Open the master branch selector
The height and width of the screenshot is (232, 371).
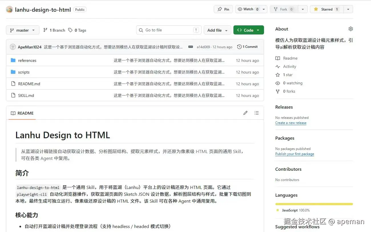[23, 30]
